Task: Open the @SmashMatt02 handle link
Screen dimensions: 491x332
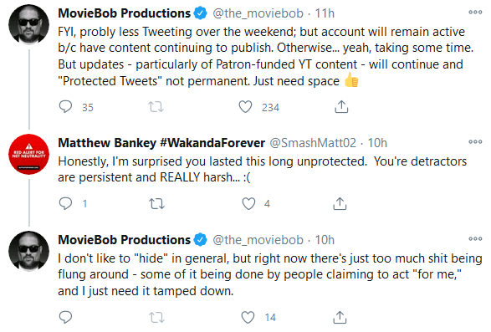Action: [313, 143]
